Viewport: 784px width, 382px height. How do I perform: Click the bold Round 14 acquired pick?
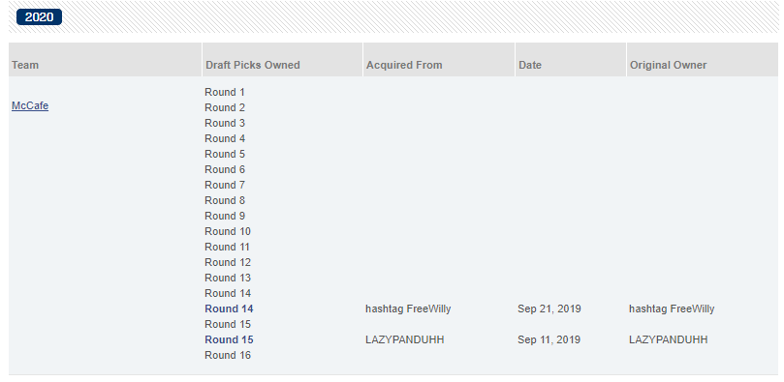(229, 309)
